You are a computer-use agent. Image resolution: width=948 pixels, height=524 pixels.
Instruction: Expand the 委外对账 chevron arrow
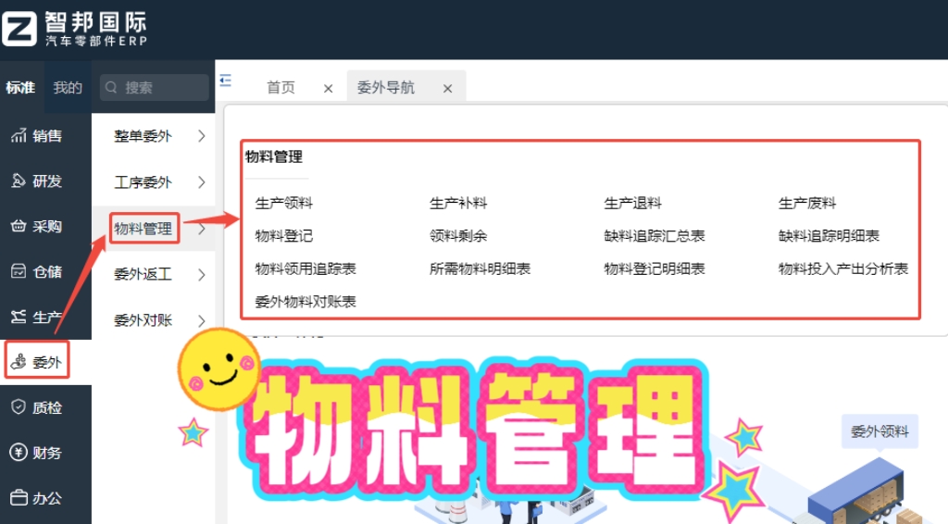(201, 320)
